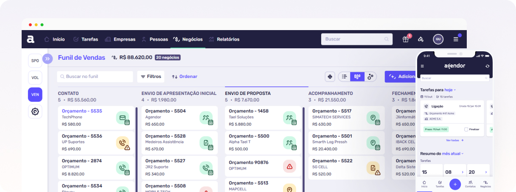Go to Relatórios in the top navigation
516x192 pixels.
(224, 39)
